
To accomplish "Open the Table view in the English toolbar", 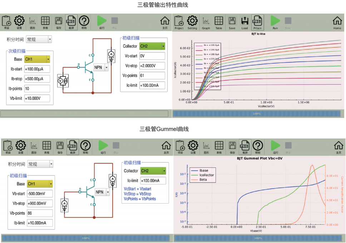I will tap(219, 23).
